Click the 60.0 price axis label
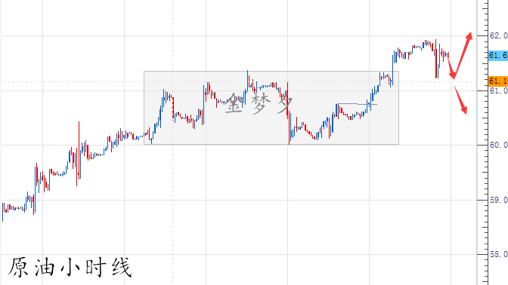This screenshot has width=508, height=285. click(x=499, y=145)
